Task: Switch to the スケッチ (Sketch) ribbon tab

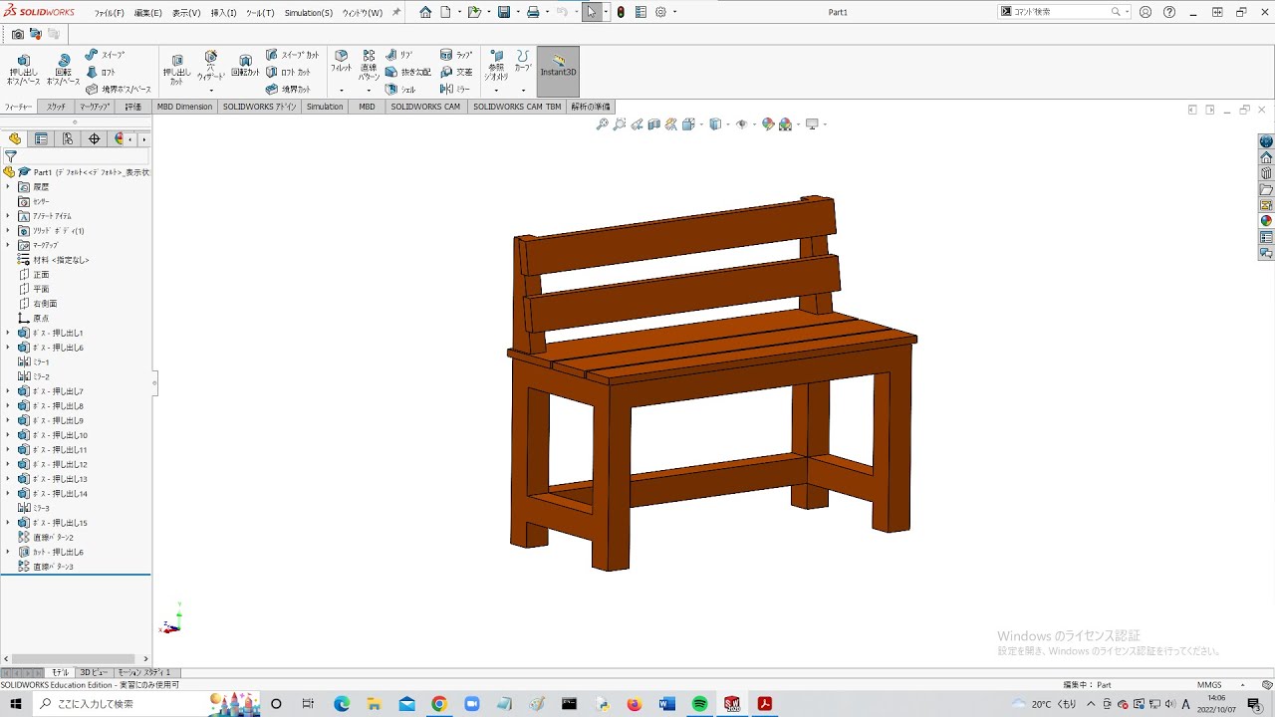Action: point(56,107)
